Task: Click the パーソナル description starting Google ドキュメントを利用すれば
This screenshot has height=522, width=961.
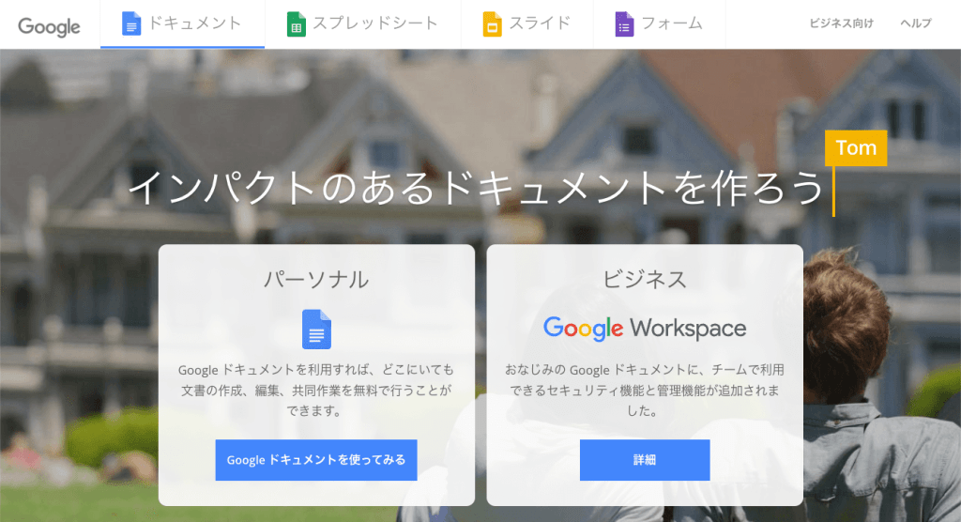Action: (316, 391)
